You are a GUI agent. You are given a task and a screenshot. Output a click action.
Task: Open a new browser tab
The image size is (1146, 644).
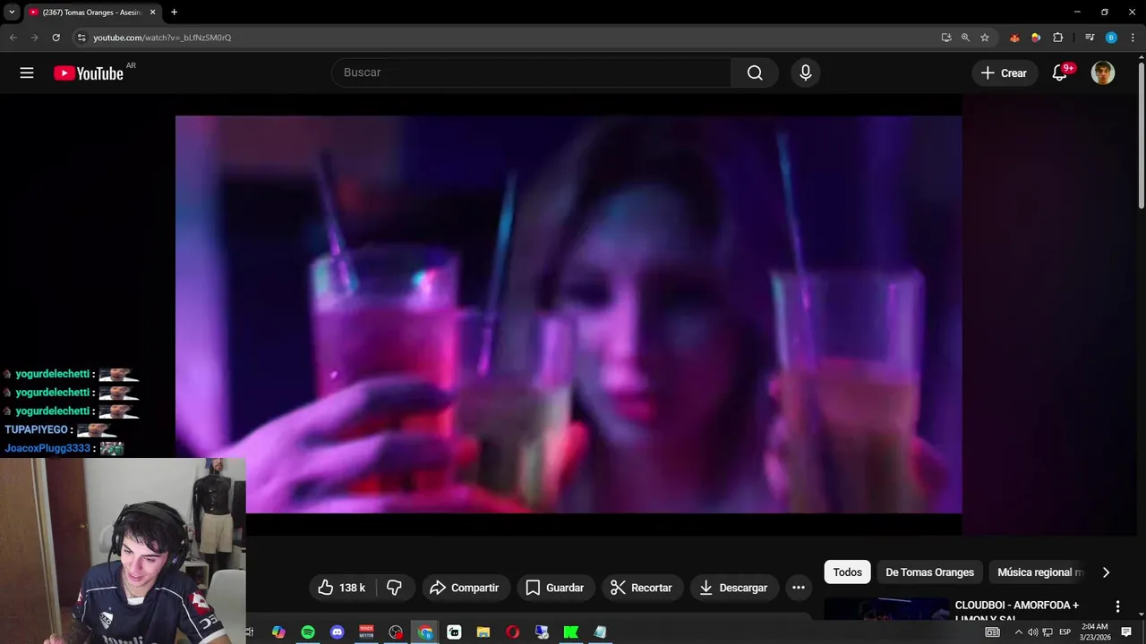coord(174,13)
